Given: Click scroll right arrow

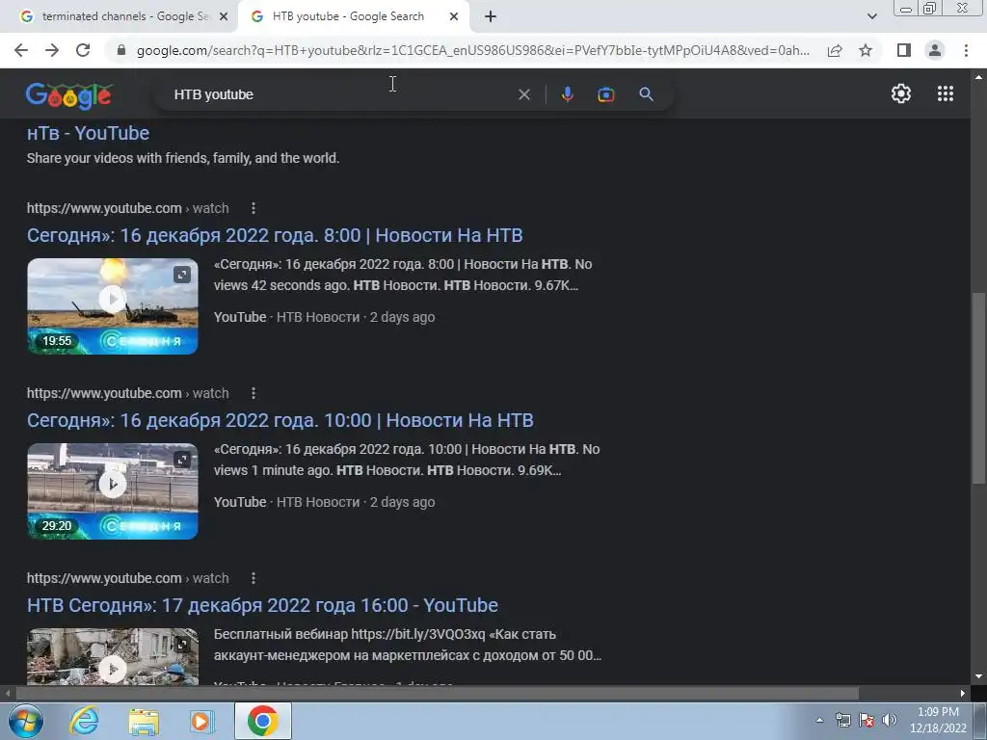Looking at the screenshot, I should point(963,694).
